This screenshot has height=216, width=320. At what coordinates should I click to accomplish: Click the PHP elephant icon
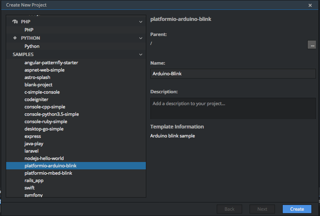(x=15, y=22)
